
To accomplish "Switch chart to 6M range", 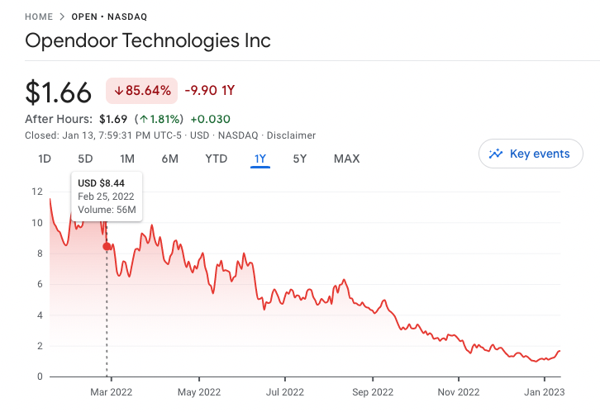I will click(169, 159).
